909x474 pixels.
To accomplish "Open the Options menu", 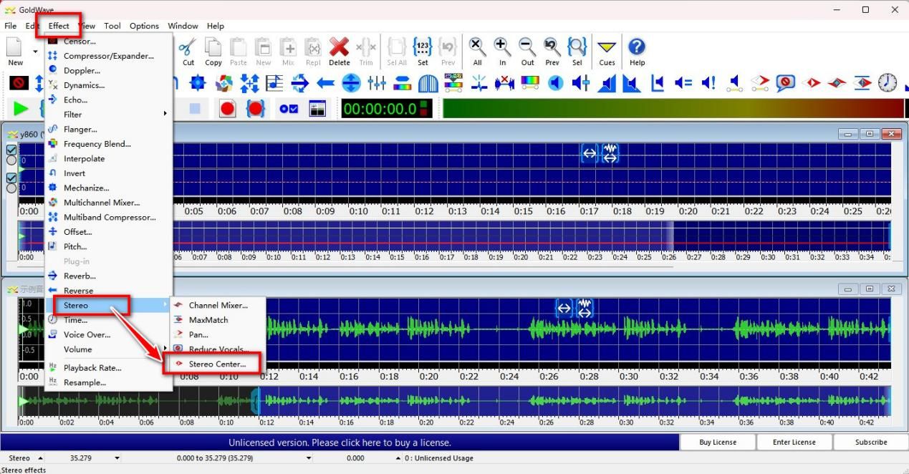I will click(x=144, y=26).
